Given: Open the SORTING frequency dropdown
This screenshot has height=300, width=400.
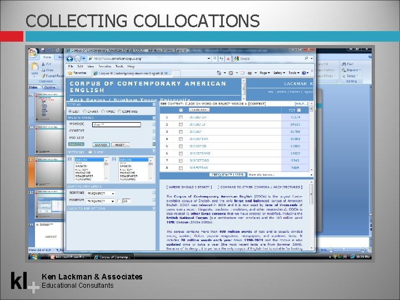Looking at the screenshot, I should [101, 193].
